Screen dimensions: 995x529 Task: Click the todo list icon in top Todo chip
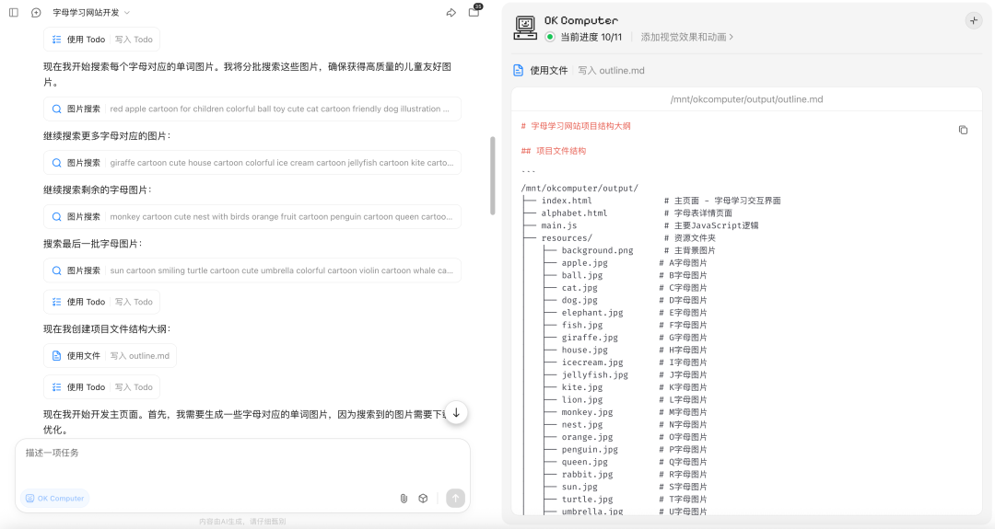coord(56,40)
